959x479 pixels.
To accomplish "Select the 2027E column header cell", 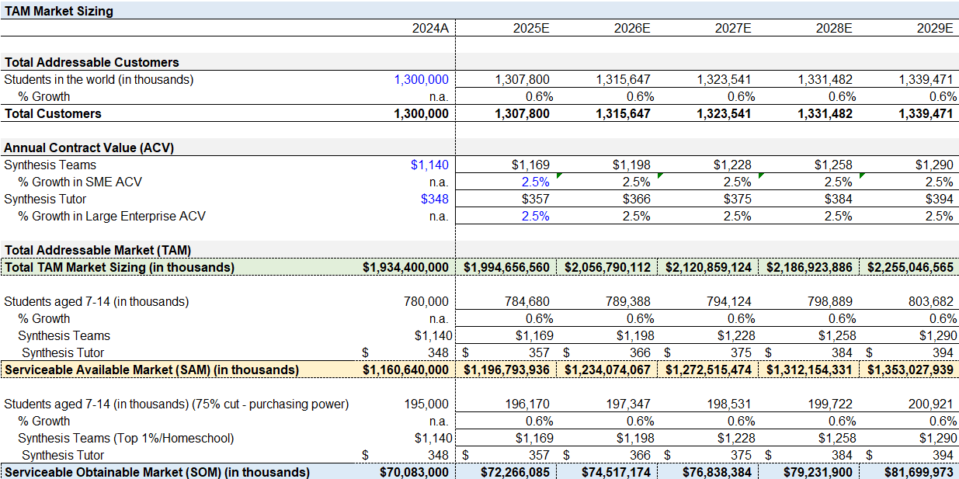I will [733, 28].
